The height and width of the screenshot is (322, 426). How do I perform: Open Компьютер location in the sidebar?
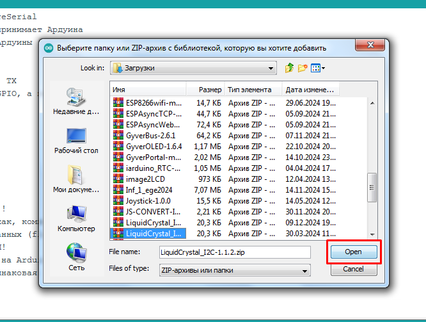pyautogui.click(x=76, y=219)
